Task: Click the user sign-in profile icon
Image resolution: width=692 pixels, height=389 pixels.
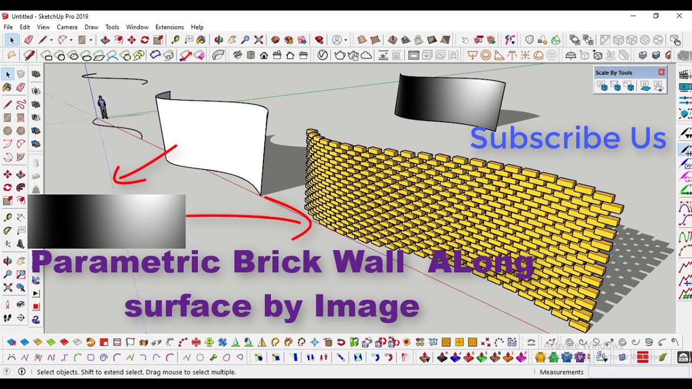Action: click(337, 40)
